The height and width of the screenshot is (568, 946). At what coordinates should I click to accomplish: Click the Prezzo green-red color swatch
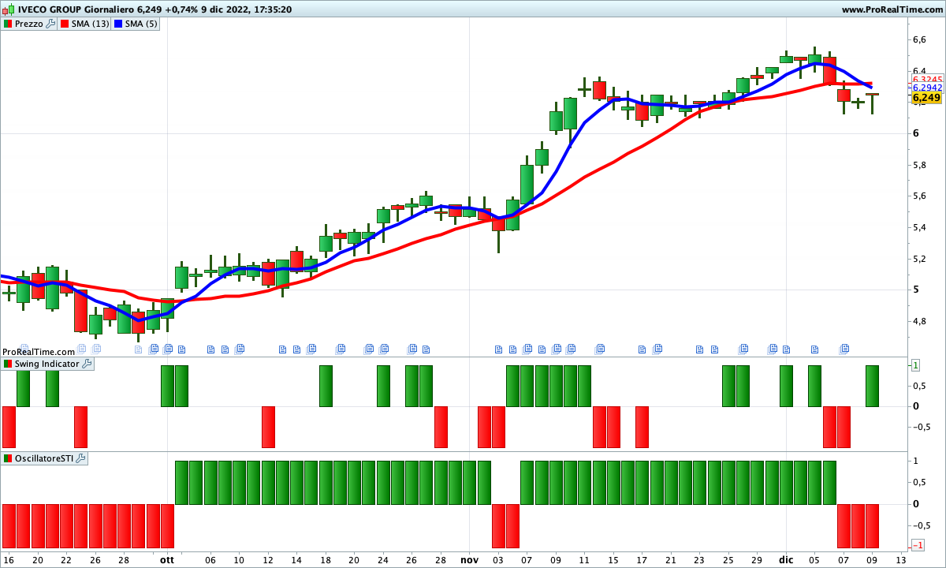tap(8, 24)
